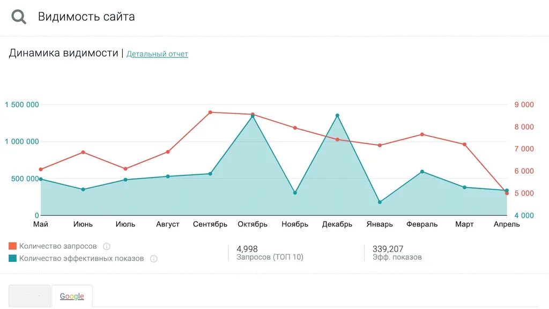549x309 pixels.
Task: Click the Количество эффективных показов legend label
Action: [81, 258]
